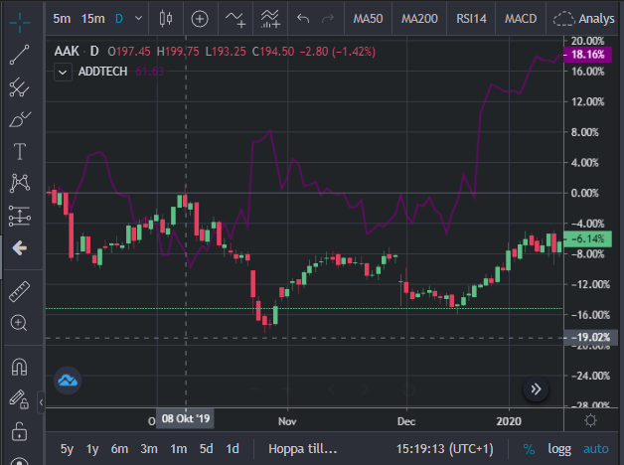624x465 pixels.
Task: Toggle magnet mode for drawings
Action: tap(19, 368)
